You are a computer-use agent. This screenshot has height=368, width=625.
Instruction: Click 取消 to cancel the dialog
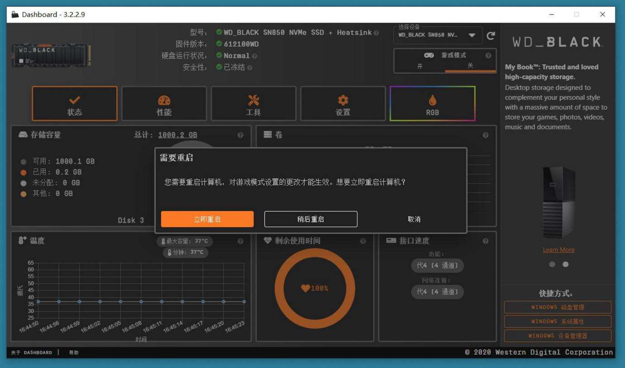coord(414,219)
